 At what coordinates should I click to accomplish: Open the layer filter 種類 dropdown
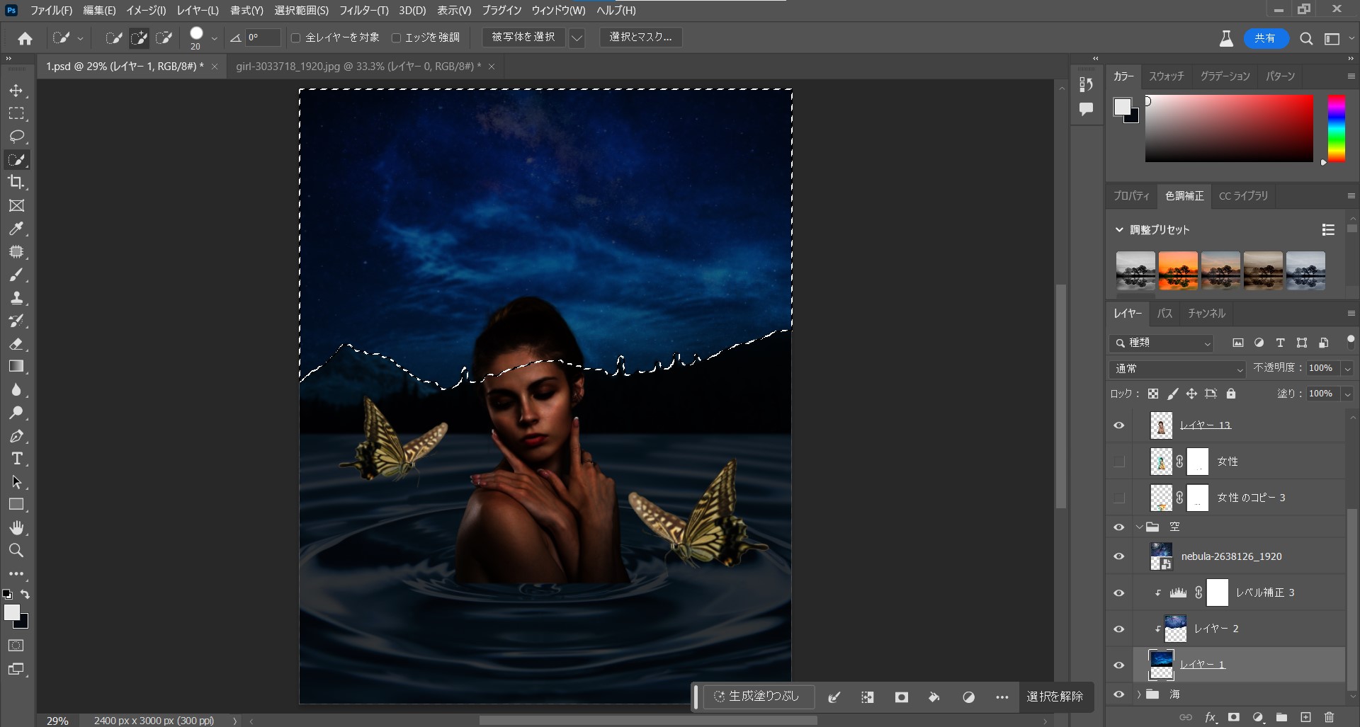click(1162, 343)
